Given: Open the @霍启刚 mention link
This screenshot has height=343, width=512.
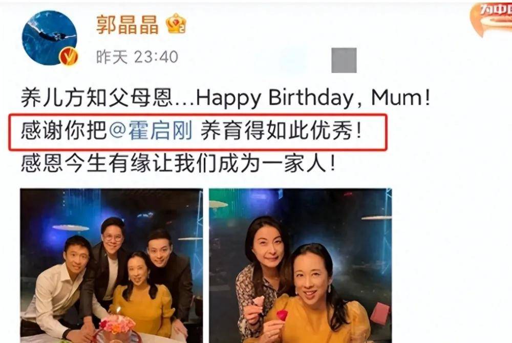Looking at the screenshot, I should (150, 131).
